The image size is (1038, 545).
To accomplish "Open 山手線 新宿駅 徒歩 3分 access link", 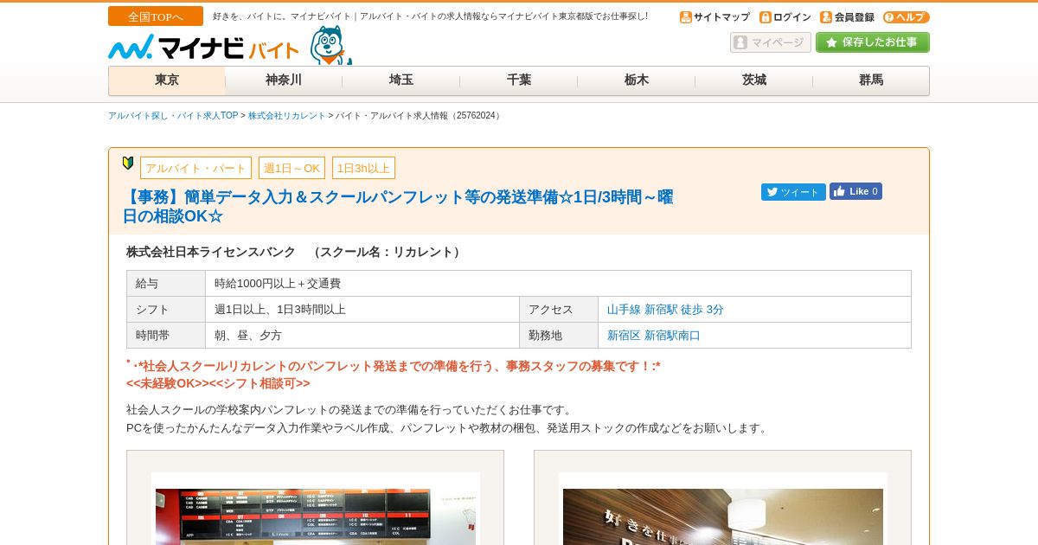I will [665, 310].
